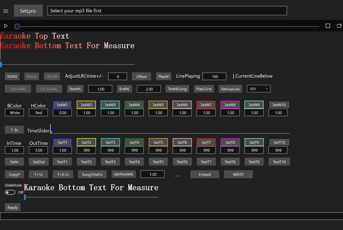The image size is (343, 230).
Task: Click the cast-to-device icon
Action: click(x=339, y=26)
